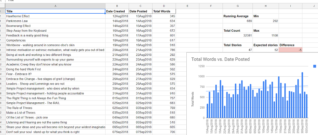Image resolution: width=318 pixels, height=135 pixels.
Task: Select 'Listening and Hearing' title cell
Action: click(55, 122)
